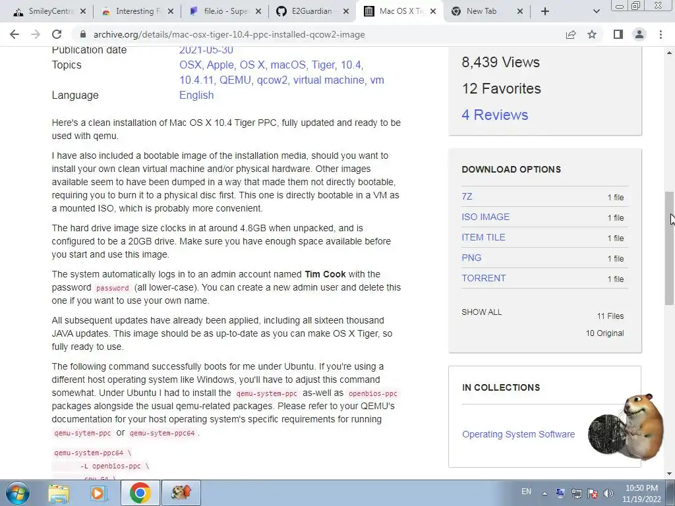Show hidden system tray icons
The image size is (675, 506).
544,493
